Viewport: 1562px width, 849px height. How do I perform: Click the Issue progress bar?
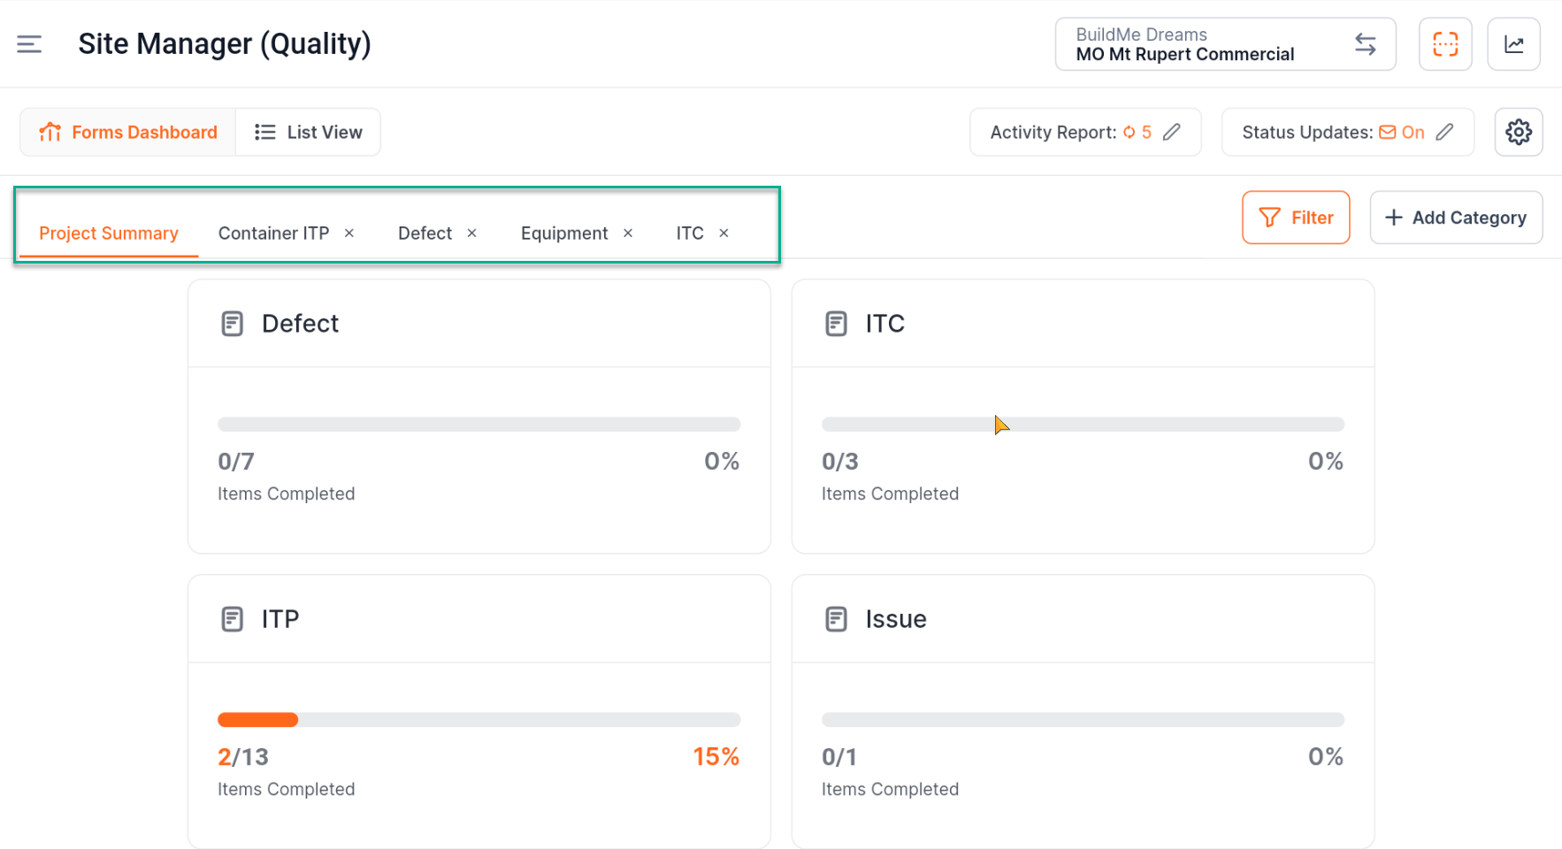[x=1083, y=720]
